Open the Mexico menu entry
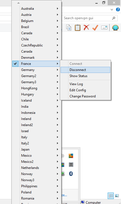Viewport: 121px width, 204px height. (36, 156)
